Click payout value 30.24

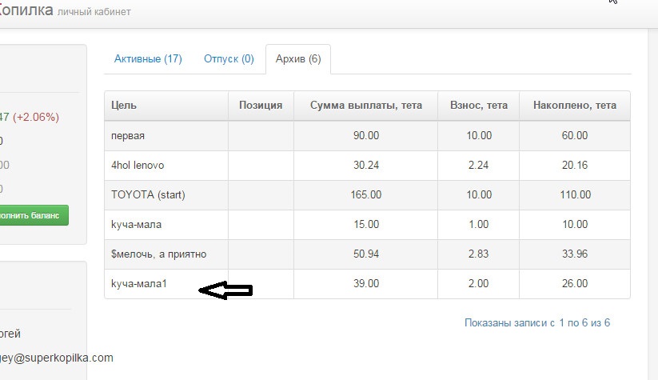pos(366,165)
